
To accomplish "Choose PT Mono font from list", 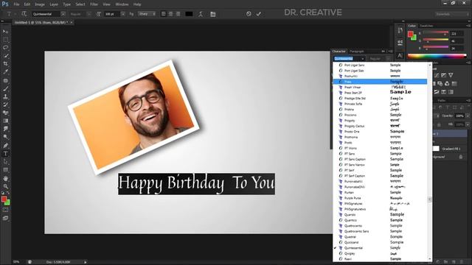I will (380, 148).
